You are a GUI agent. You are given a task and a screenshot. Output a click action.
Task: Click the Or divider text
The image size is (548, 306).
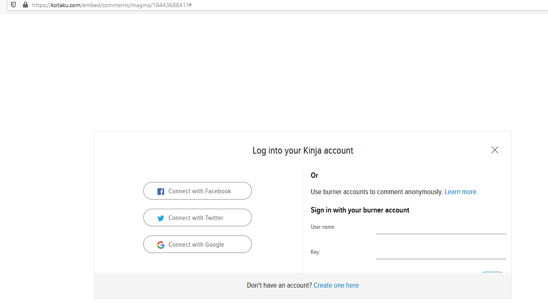(x=314, y=175)
